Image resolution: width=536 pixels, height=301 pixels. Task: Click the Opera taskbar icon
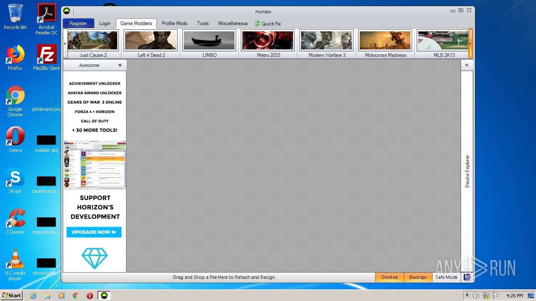pos(90,296)
